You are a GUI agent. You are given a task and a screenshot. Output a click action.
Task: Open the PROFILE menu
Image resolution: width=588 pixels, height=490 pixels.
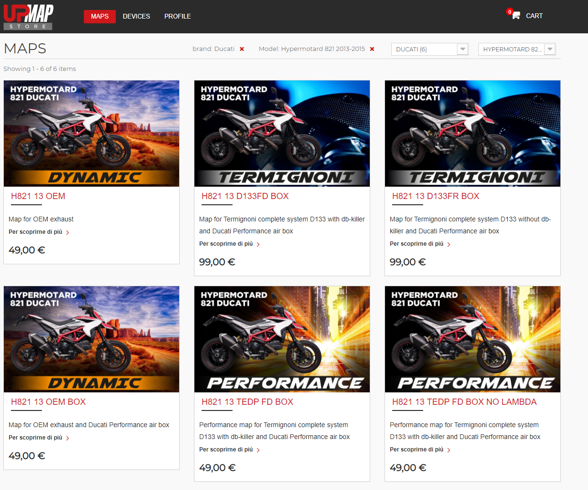177,16
